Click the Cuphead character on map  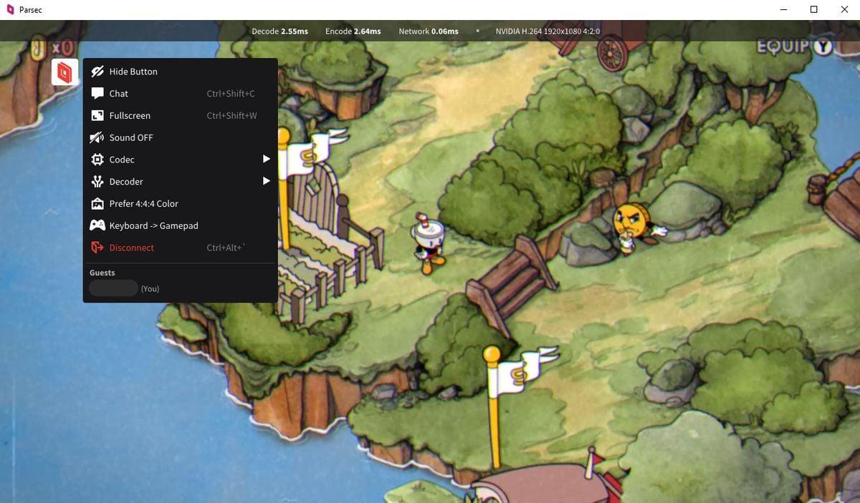click(x=429, y=242)
